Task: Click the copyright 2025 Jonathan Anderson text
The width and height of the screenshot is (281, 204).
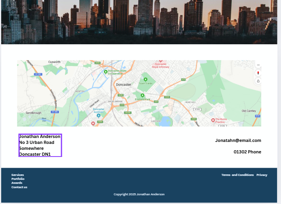Action: (139, 194)
